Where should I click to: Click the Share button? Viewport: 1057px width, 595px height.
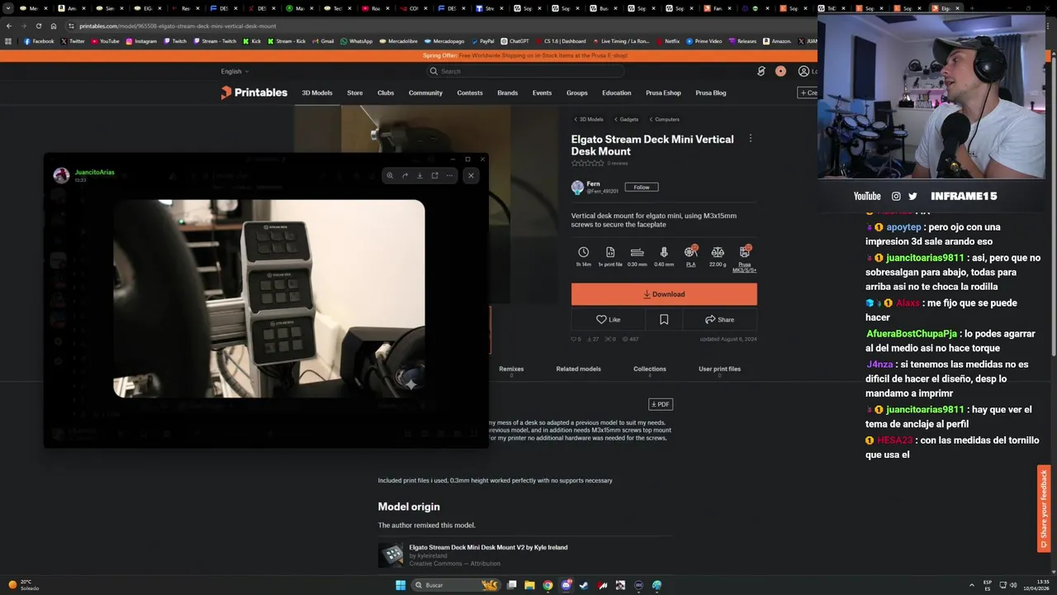[x=719, y=320]
